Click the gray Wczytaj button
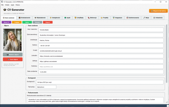 click(37, 22)
